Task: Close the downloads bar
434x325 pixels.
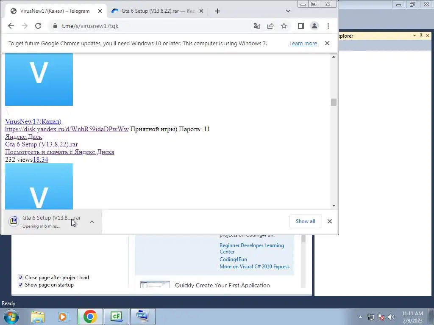Action: [329, 221]
